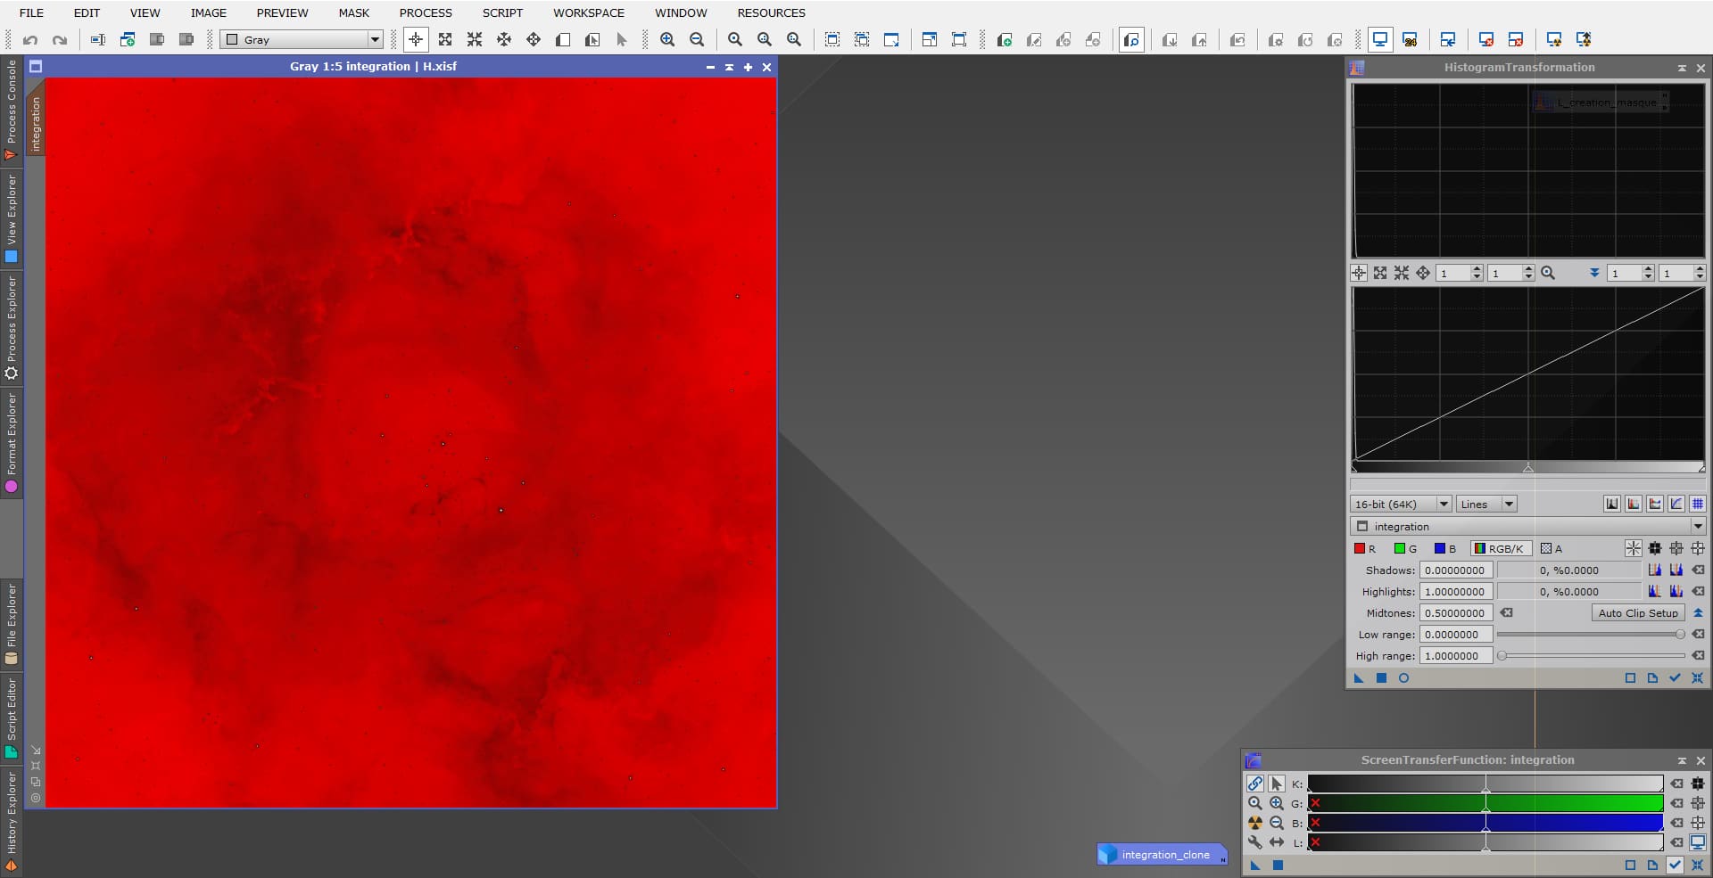Open the SCRIPT menu
This screenshot has height=878, width=1713.
[x=502, y=12]
